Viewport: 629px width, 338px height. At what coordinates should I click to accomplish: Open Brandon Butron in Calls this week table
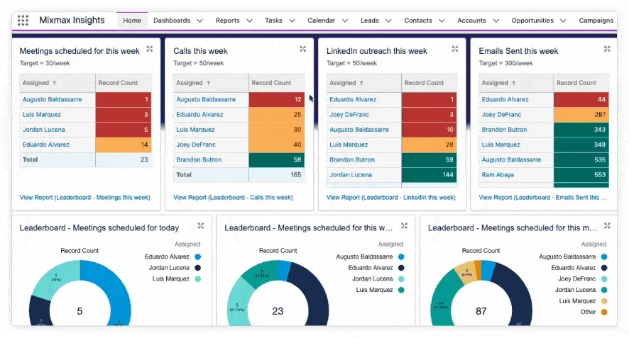coord(199,160)
